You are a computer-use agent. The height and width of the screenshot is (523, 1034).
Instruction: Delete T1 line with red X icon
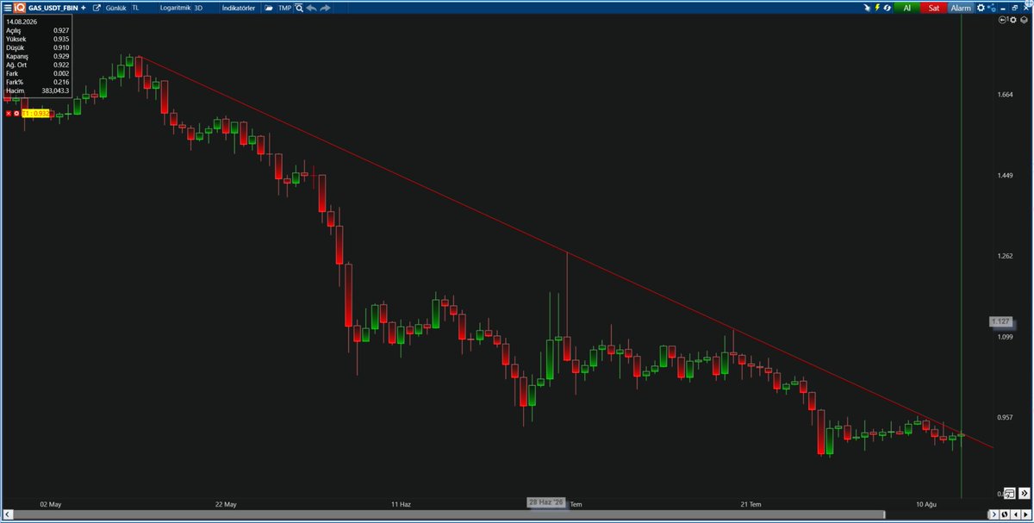coord(8,113)
